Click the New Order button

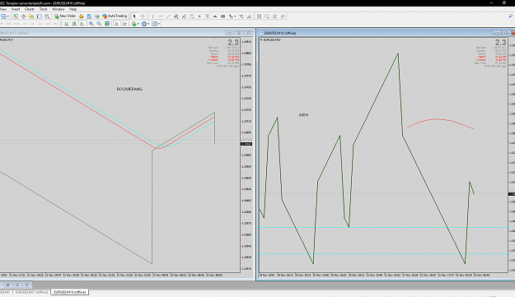click(x=65, y=16)
